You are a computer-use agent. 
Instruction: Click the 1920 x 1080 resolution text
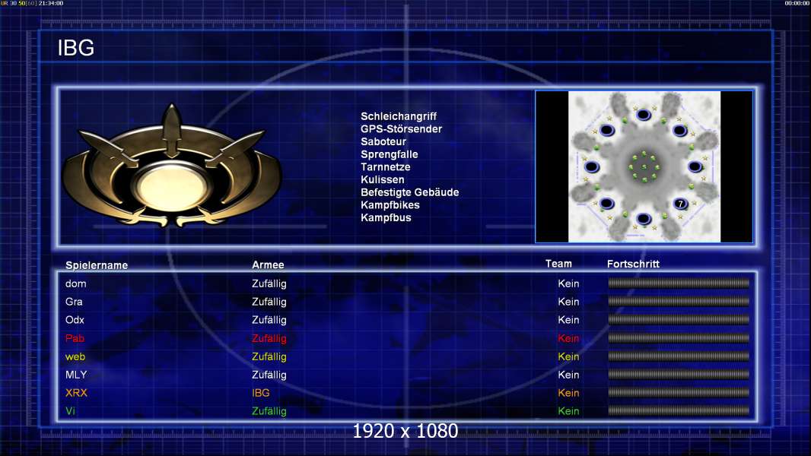click(x=405, y=431)
